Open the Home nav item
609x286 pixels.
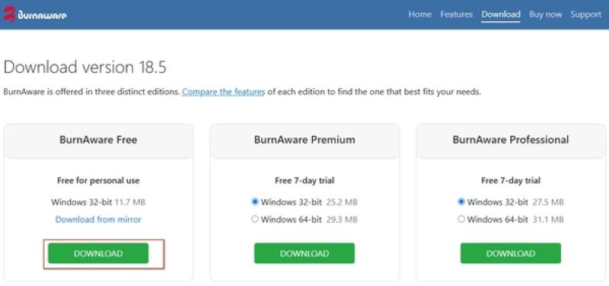tap(420, 14)
